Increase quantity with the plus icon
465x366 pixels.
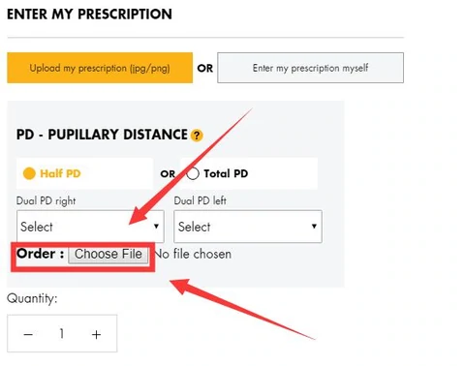(x=96, y=334)
